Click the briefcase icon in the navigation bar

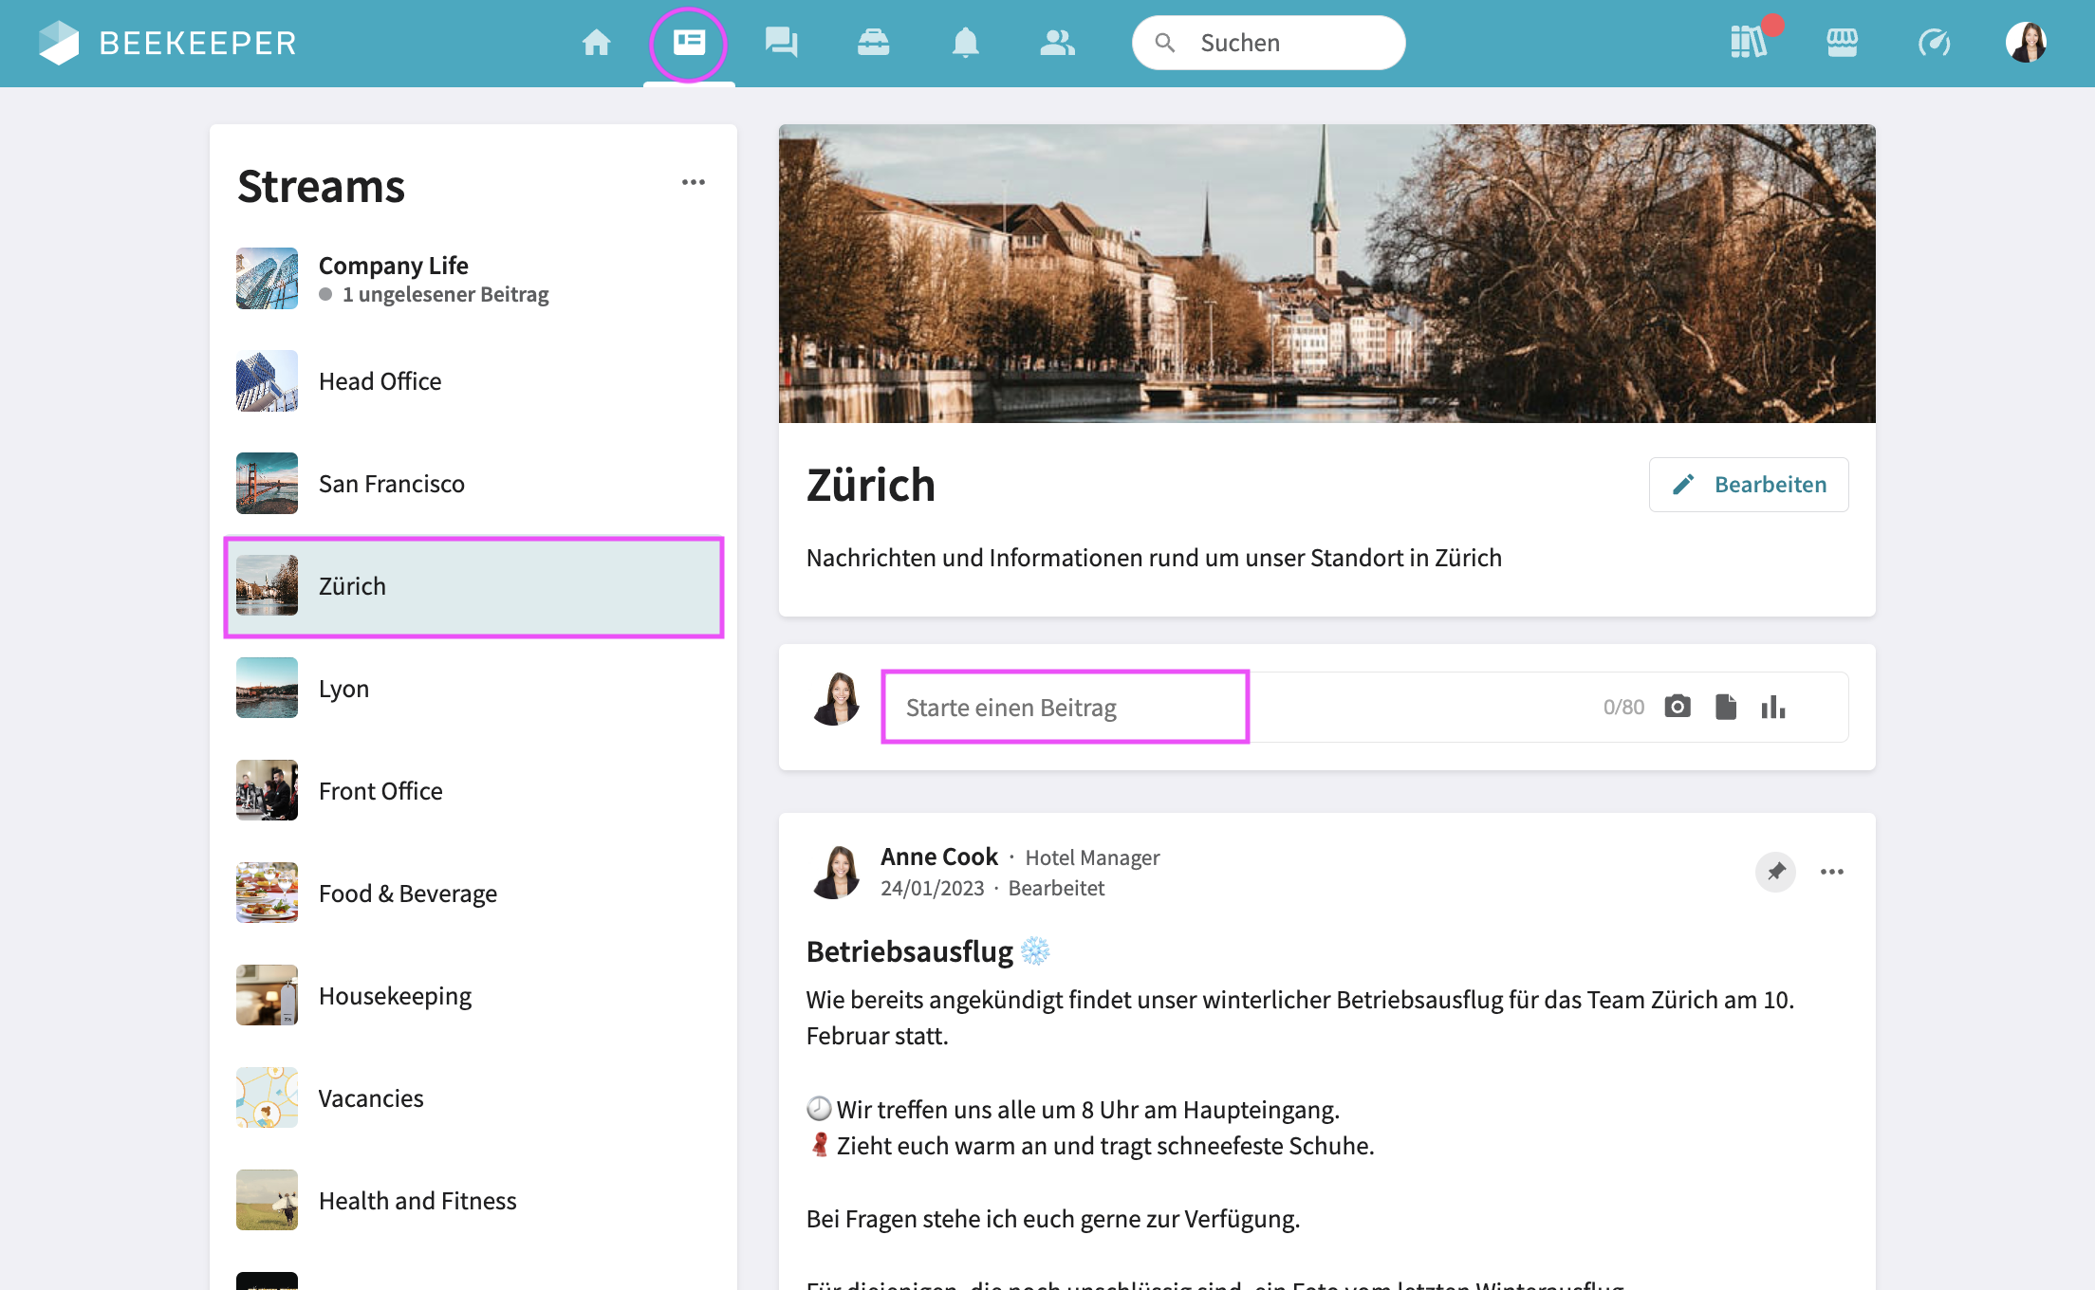873,43
